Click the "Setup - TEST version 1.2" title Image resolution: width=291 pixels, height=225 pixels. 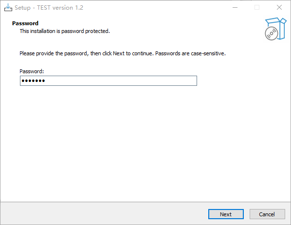point(49,8)
